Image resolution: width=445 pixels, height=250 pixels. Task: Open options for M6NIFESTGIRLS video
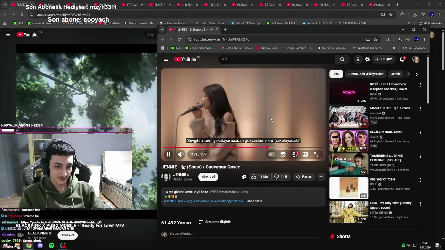(420, 109)
